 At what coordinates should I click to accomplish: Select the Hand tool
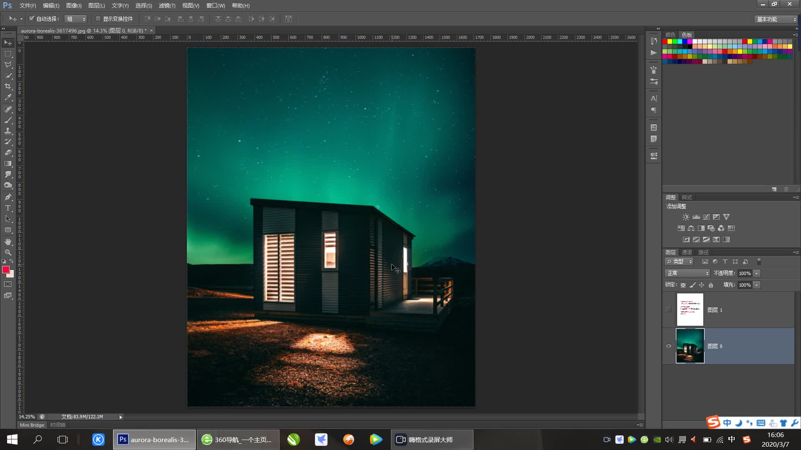coord(8,242)
